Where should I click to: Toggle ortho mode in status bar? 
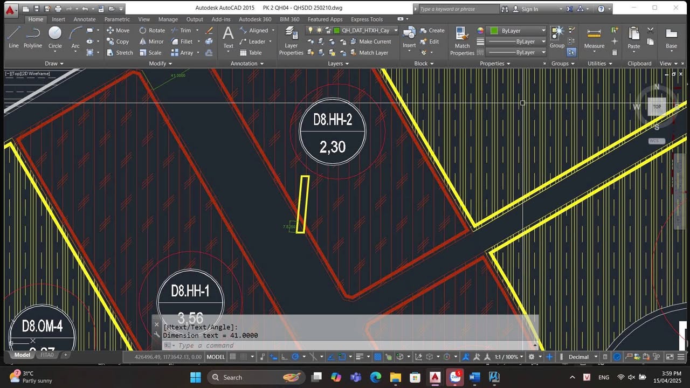click(x=284, y=357)
